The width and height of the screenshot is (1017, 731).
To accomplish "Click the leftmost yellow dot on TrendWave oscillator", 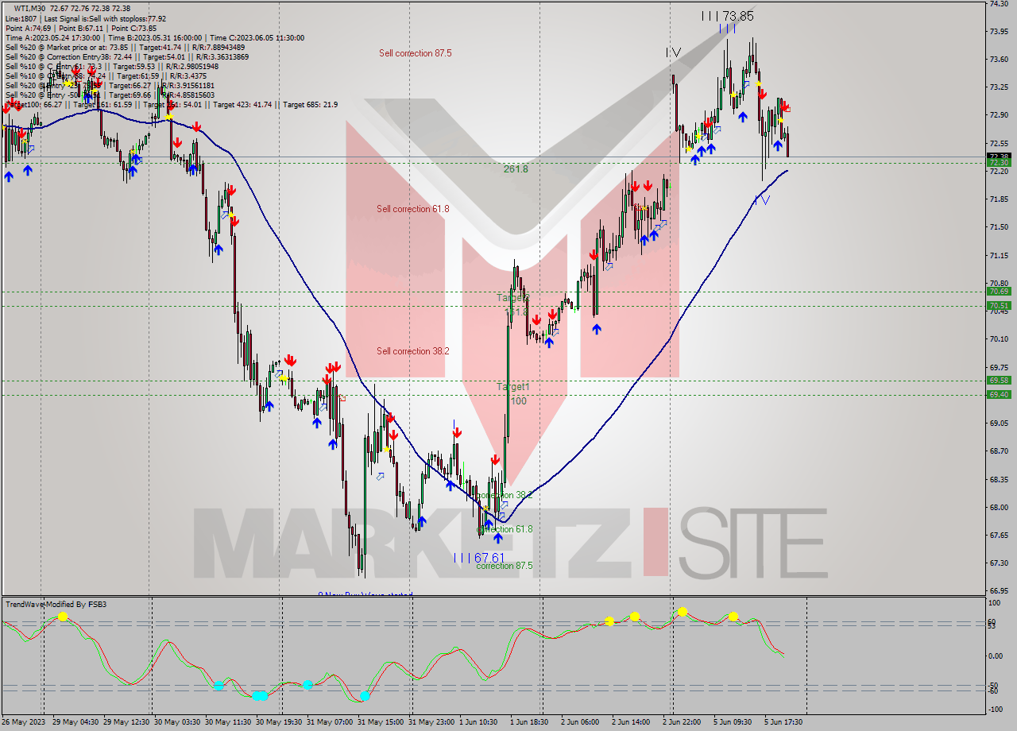I will [63, 617].
